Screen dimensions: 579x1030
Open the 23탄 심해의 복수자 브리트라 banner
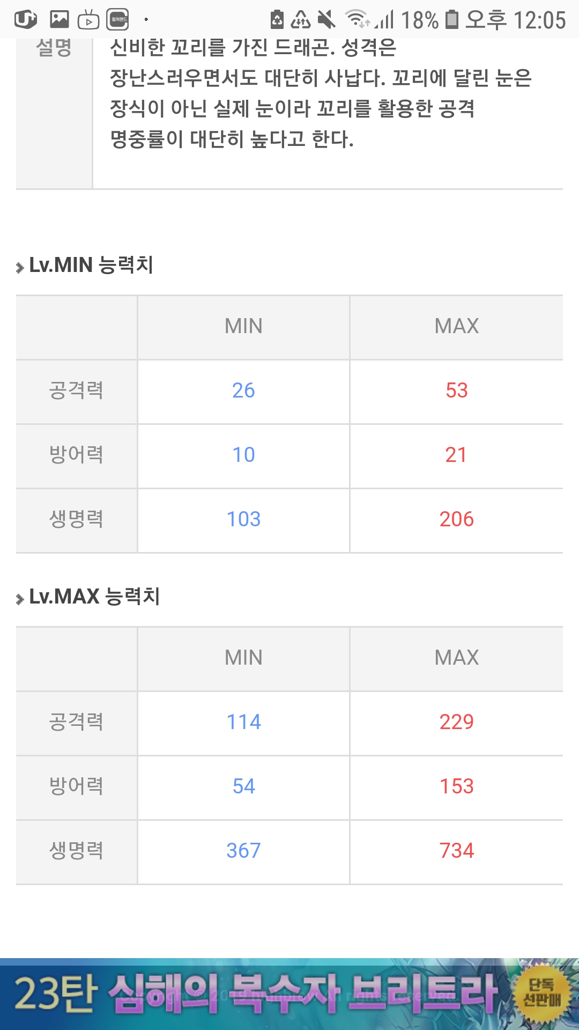click(x=289, y=994)
